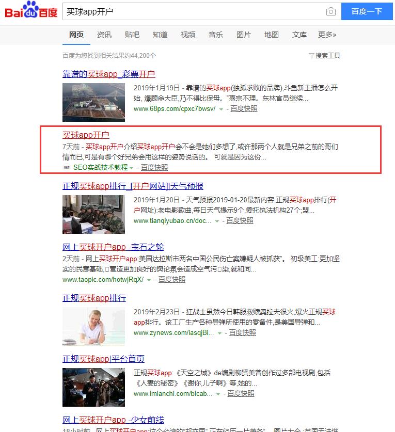Open 百度快照 for SEO实战技术教程 result

click(154, 167)
